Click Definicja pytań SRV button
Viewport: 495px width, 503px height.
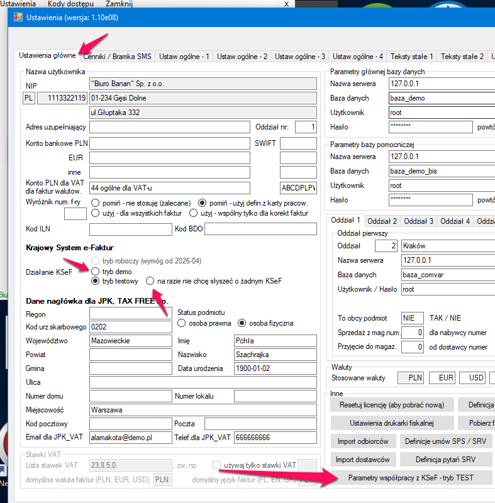click(x=445, y=460)
